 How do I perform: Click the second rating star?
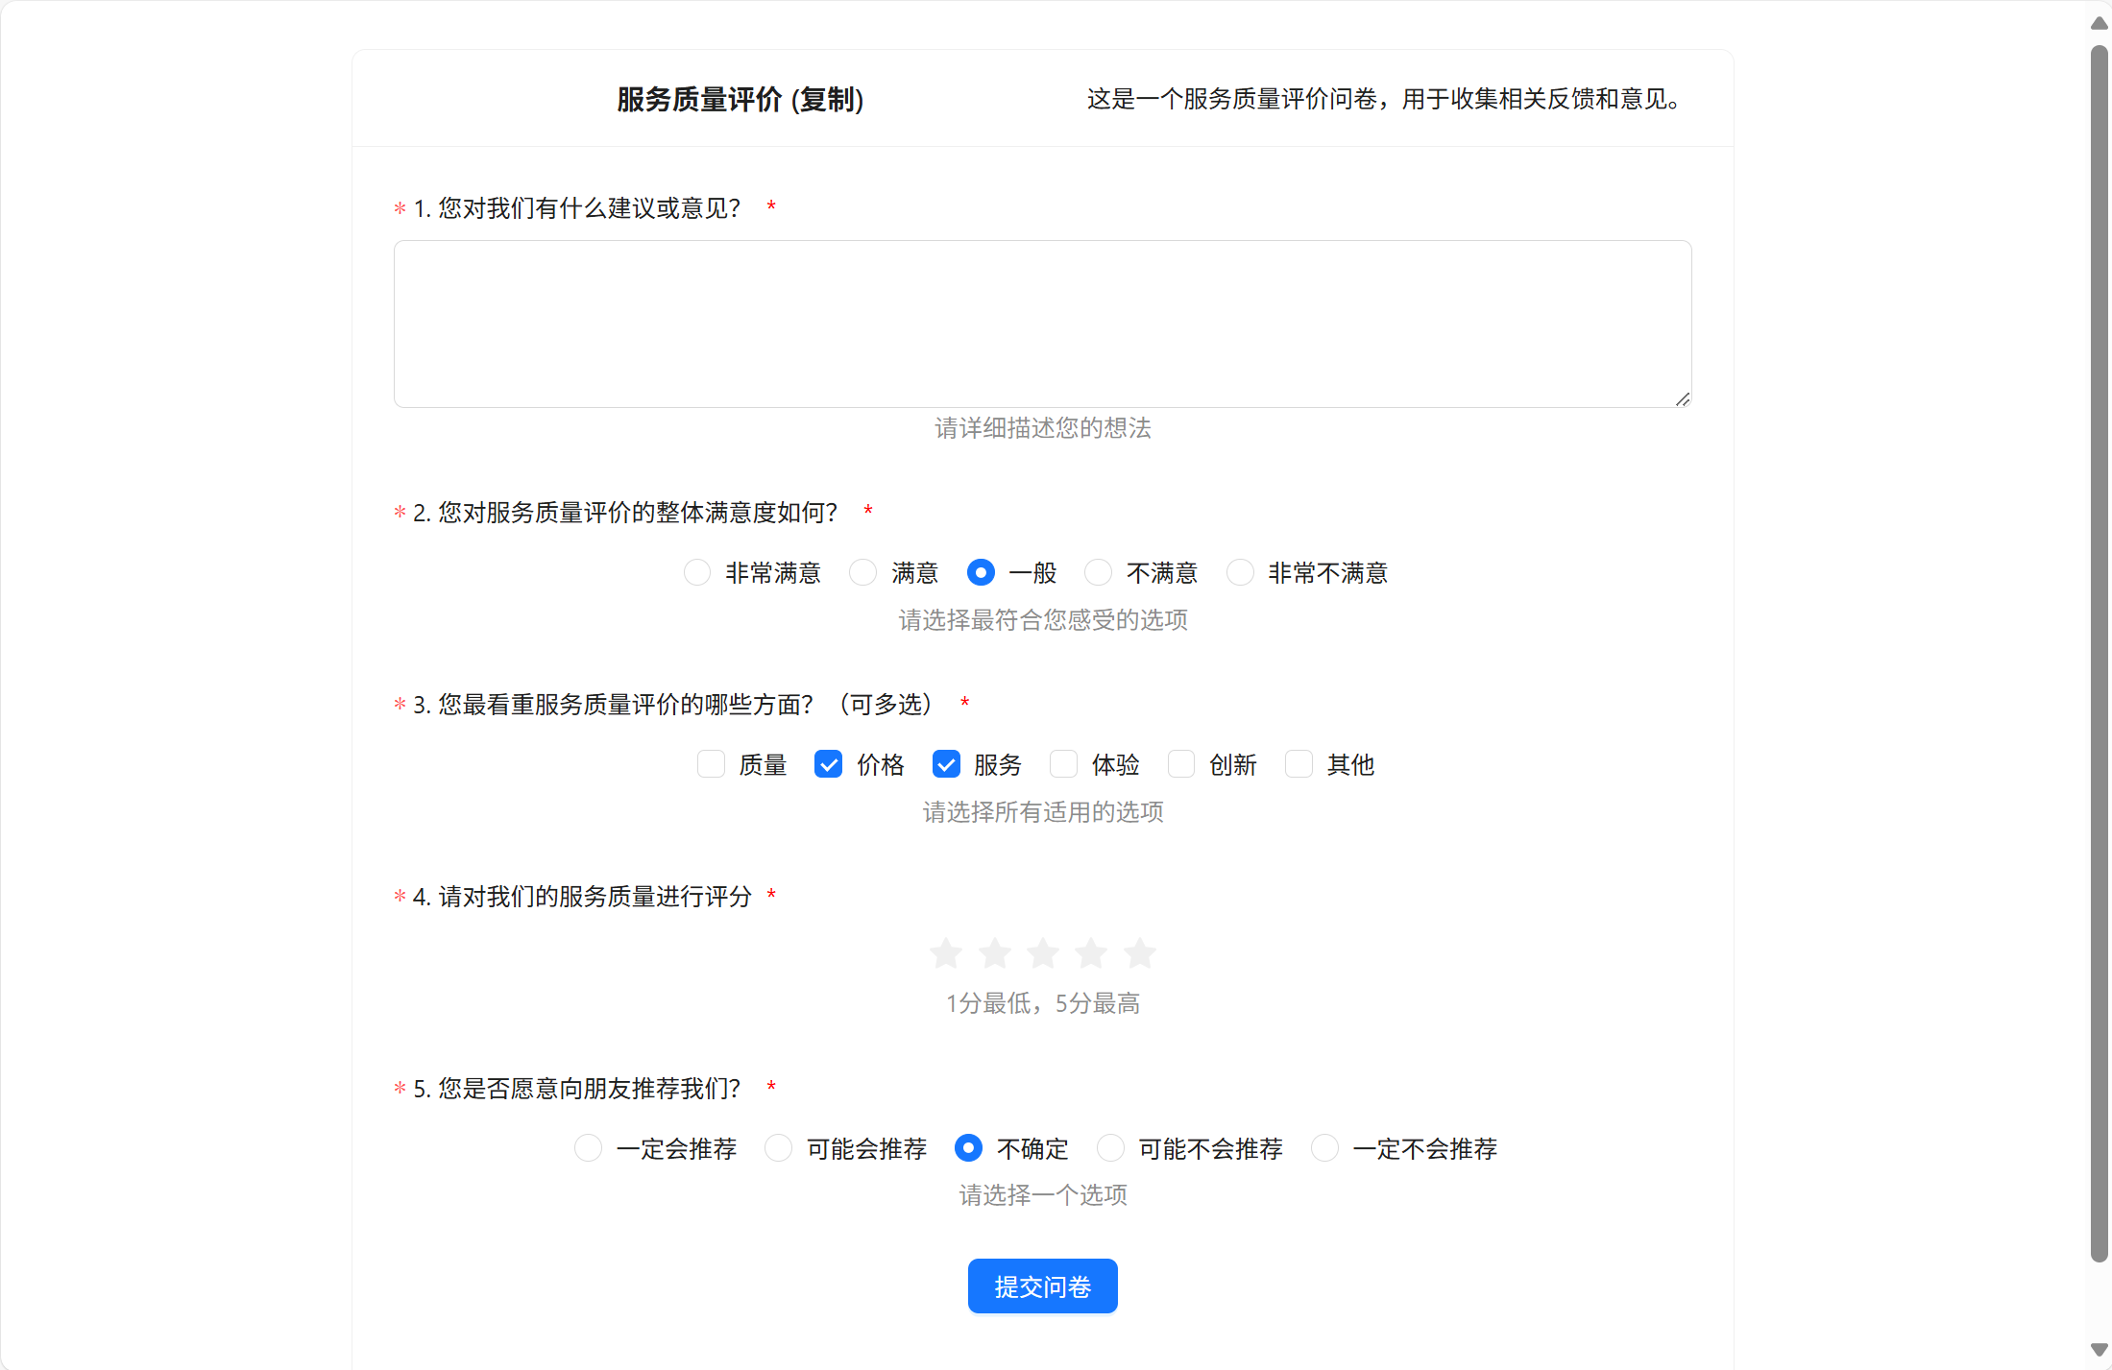[994, 953]
